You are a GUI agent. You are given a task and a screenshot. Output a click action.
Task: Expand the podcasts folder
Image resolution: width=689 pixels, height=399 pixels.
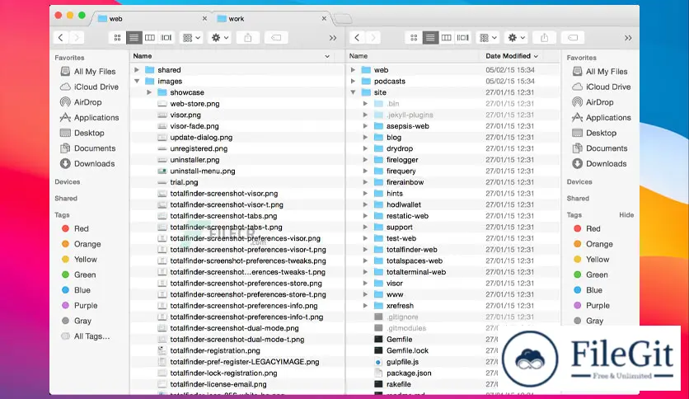[353, 82]
